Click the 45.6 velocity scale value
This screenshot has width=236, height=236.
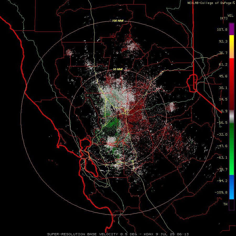tap(223, 76)
